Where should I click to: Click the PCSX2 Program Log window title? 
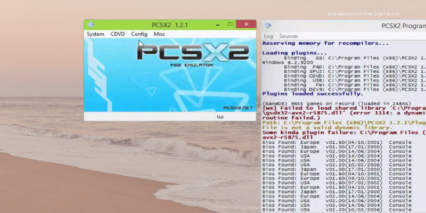404,26
